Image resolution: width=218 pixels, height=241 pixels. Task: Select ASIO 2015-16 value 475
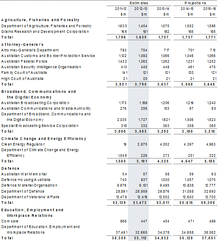click(212, 67)
